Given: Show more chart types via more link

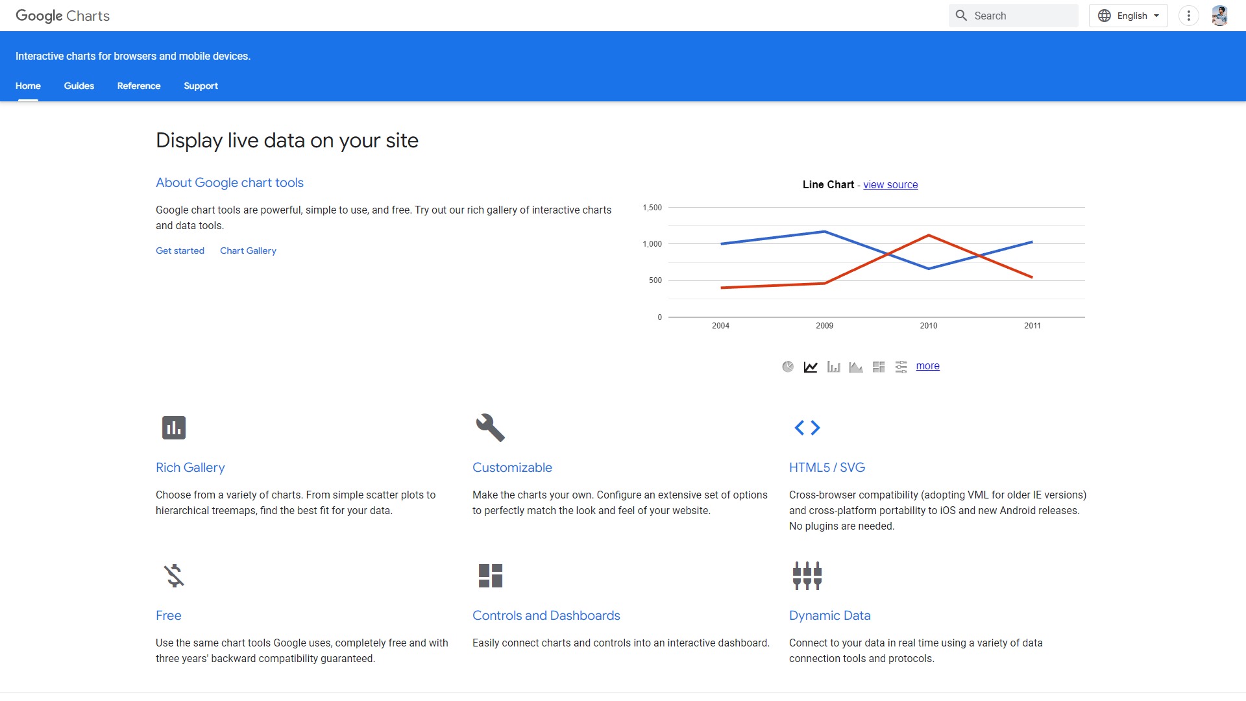Looking at the screenshot, I should click(927, 365).
